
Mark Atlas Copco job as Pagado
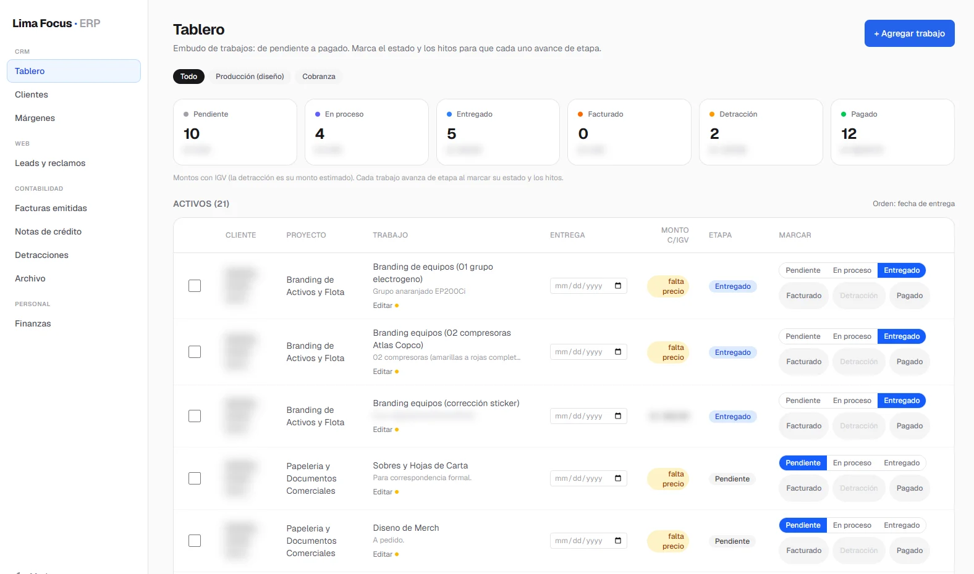tap(910, 362)
